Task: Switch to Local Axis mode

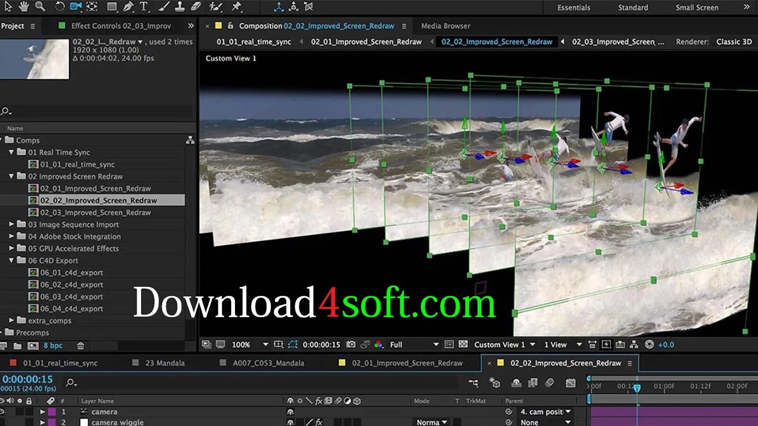Action: tap(279, 7)
